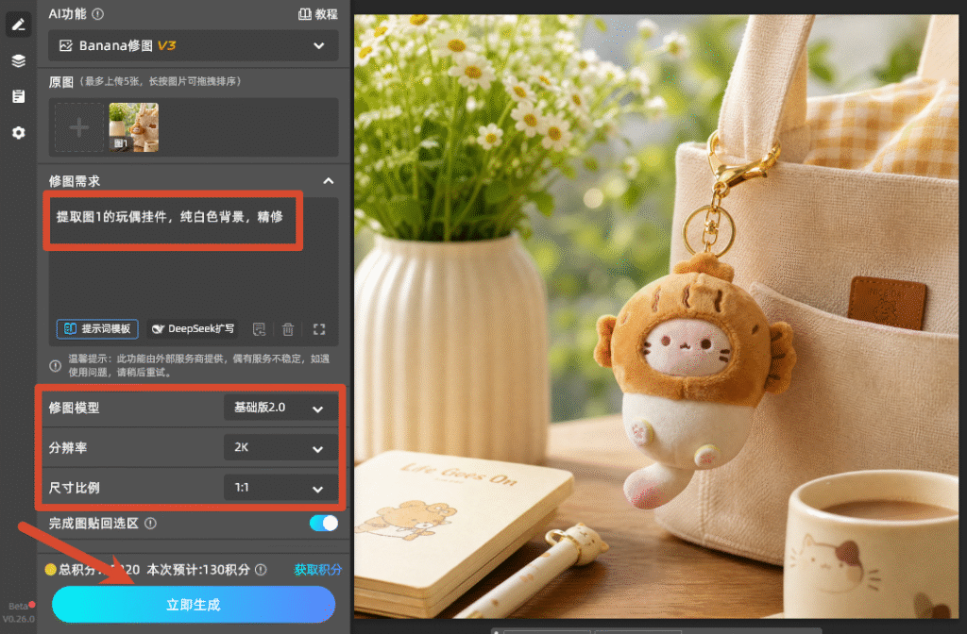Open the 修图模型 dropdown showing 基础版2.0
Image resolution: width=967 pixels, height=634 pixels.
point(280,408)
